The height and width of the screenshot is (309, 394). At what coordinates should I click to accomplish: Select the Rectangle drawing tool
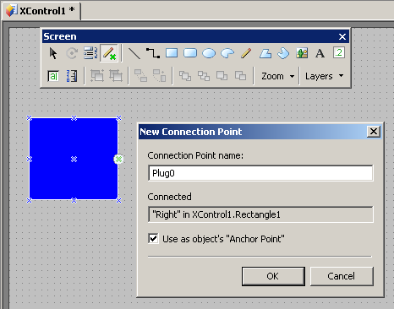click(172, 53)
